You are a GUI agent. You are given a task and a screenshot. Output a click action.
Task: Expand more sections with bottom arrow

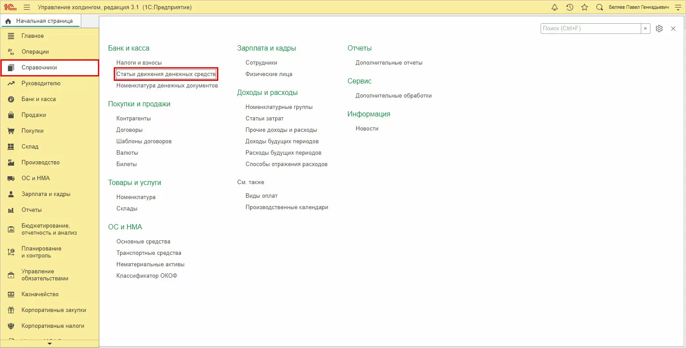click(x=49, y=344)
